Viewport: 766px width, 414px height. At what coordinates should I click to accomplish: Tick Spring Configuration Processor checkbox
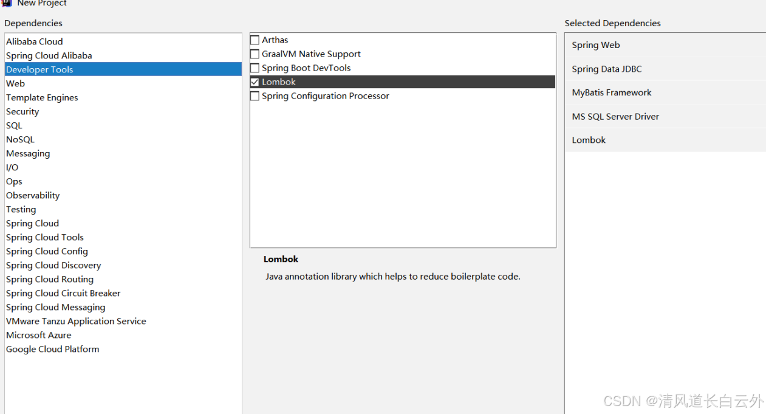tap(255, 96)
